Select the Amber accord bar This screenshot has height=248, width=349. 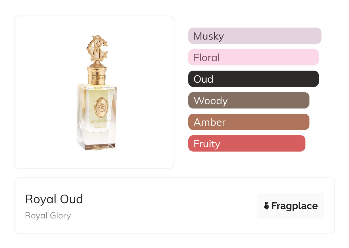[249, 122]
